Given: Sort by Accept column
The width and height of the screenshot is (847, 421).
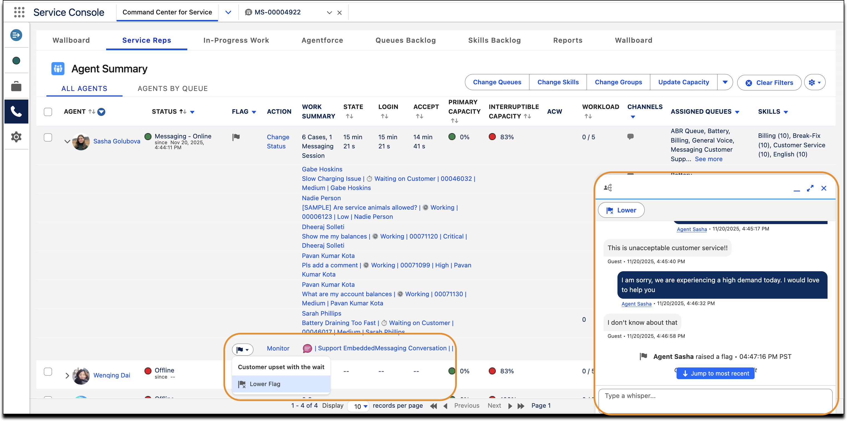Looking at the screenshot, I should point(419,116).
